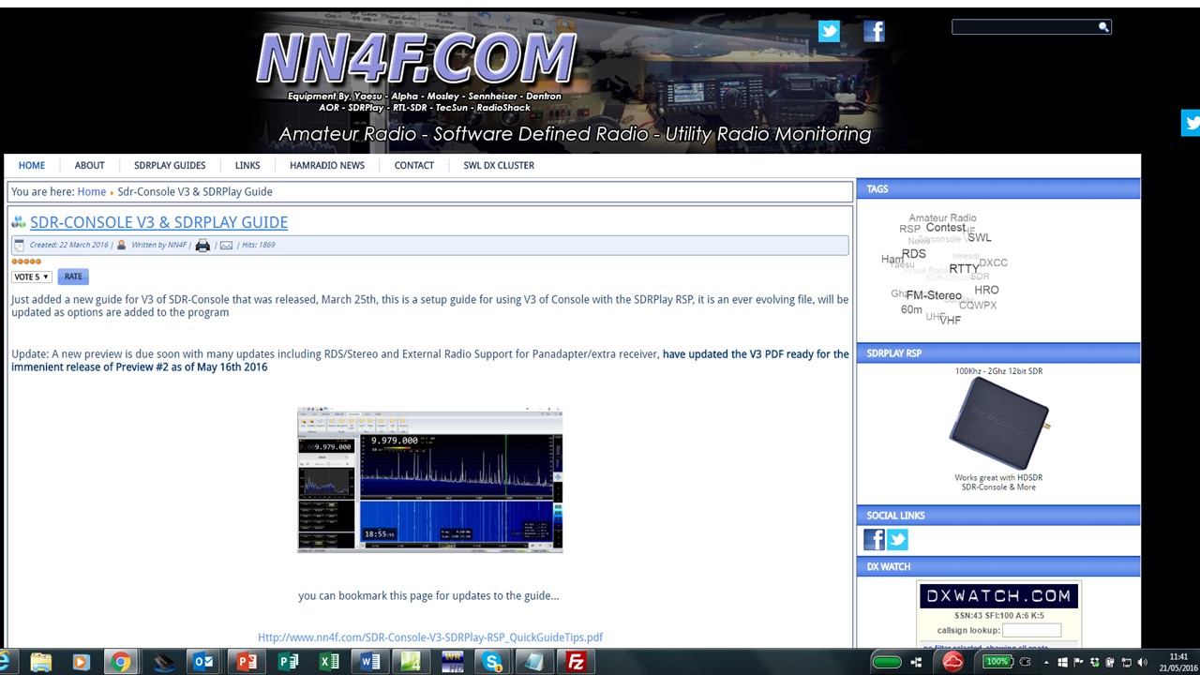Click the HRO tag in the tag cloud
The height and width of the screenshot is (675, 1200).
click(986, 291)
